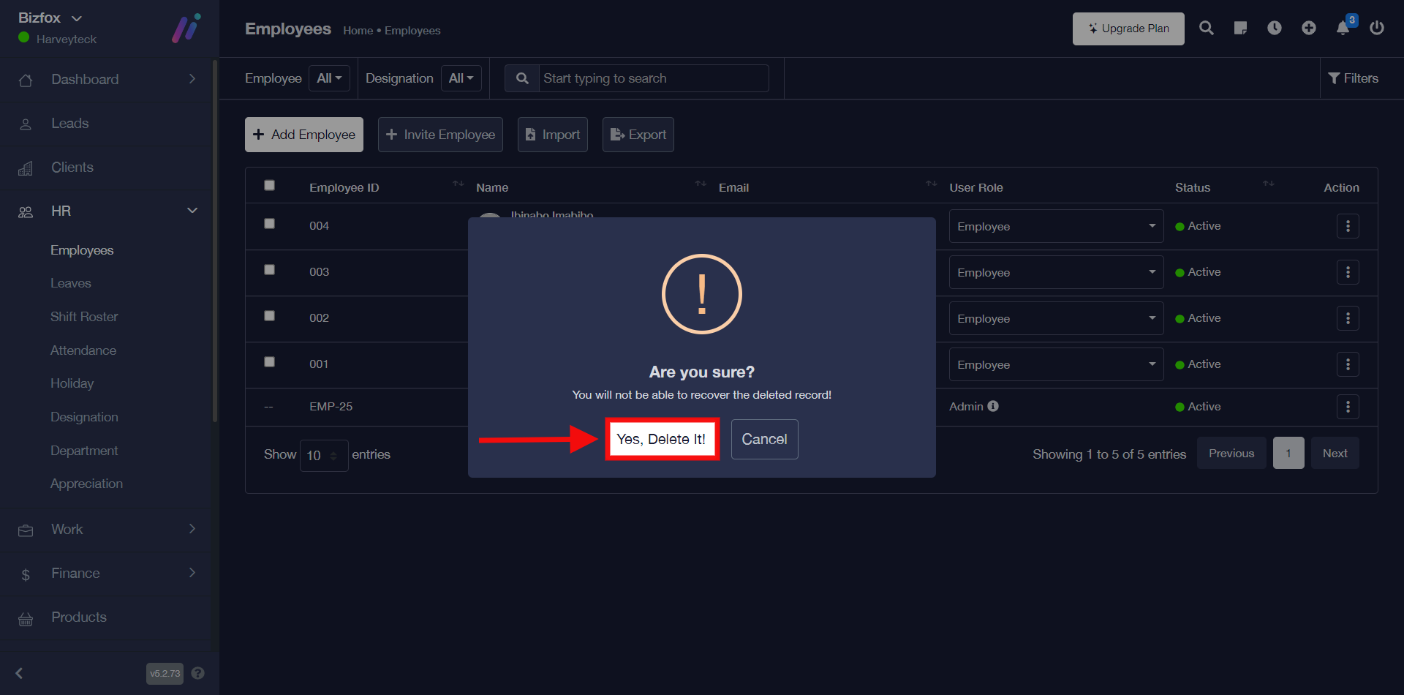
Task: Open the timer clock icon
Action: tap(1274, 29)
